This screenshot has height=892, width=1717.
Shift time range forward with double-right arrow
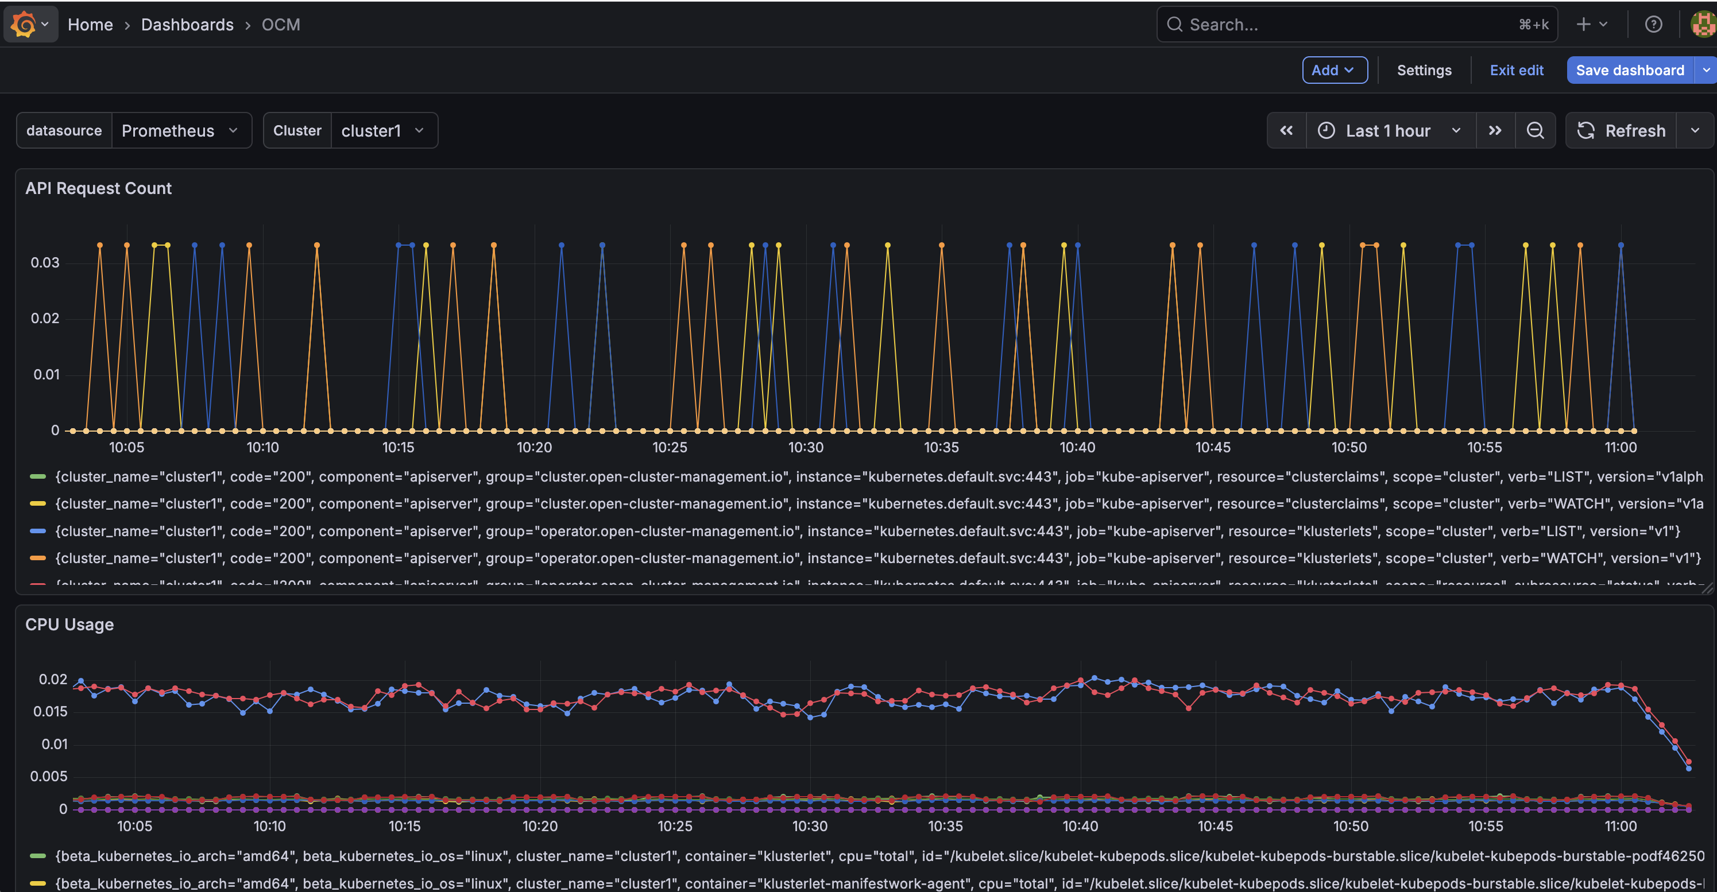tap(1496, 130)
